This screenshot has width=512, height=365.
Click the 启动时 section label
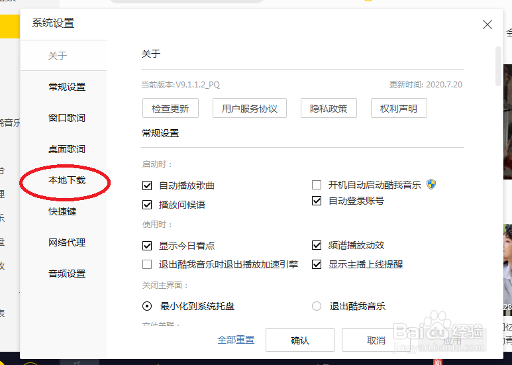tap(157, 164)
